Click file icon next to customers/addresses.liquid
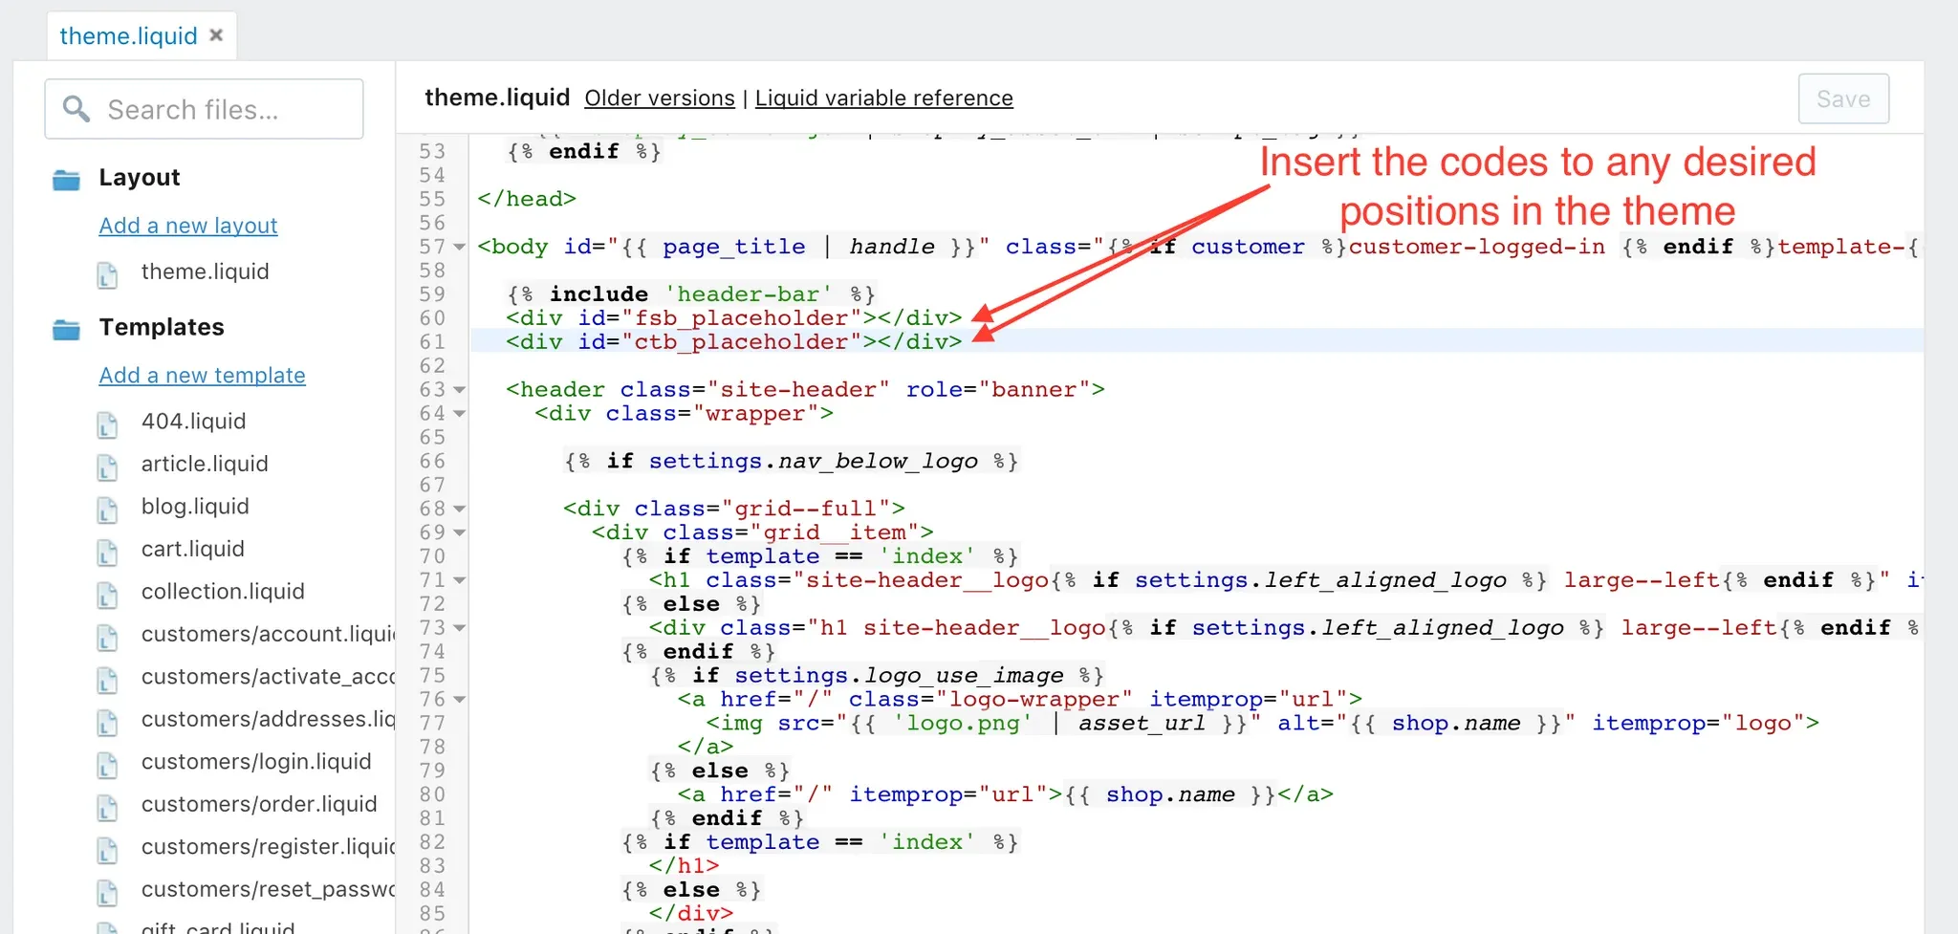This screenshot has height=934, width=1958. (x=107, y=723)
